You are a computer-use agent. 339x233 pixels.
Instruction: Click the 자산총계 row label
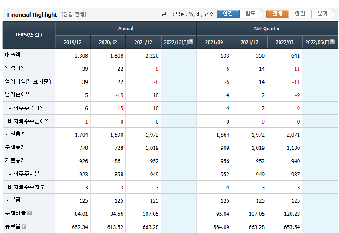coord(15,134)
